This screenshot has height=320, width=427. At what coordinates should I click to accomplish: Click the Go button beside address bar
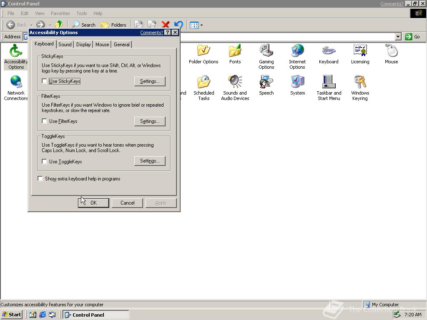tap(412, 37)
